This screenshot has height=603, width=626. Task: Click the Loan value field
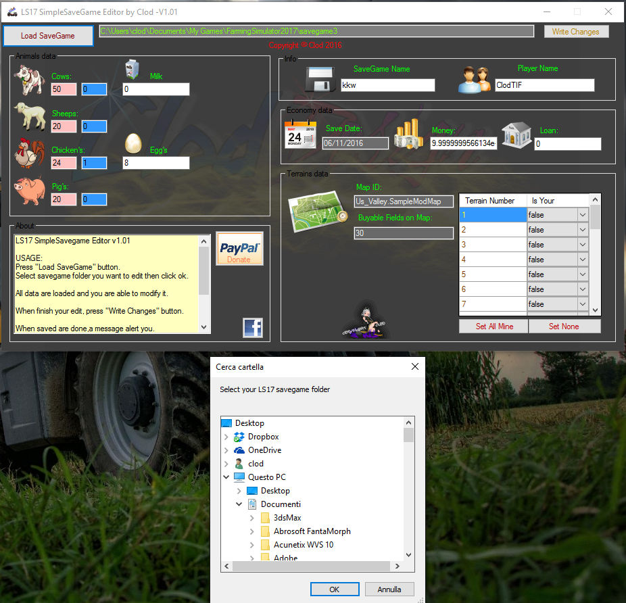point(568,144)
